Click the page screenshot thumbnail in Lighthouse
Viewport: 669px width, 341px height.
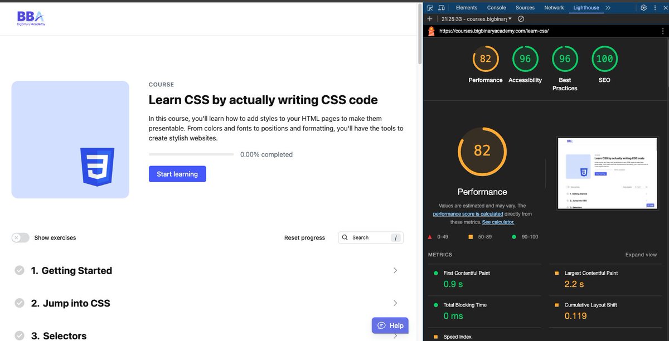tap(607, 172)
